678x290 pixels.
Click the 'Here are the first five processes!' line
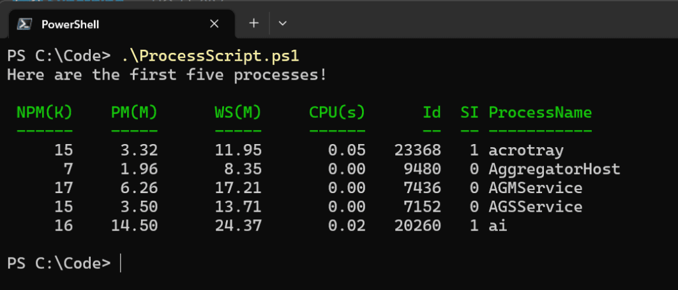167,75
